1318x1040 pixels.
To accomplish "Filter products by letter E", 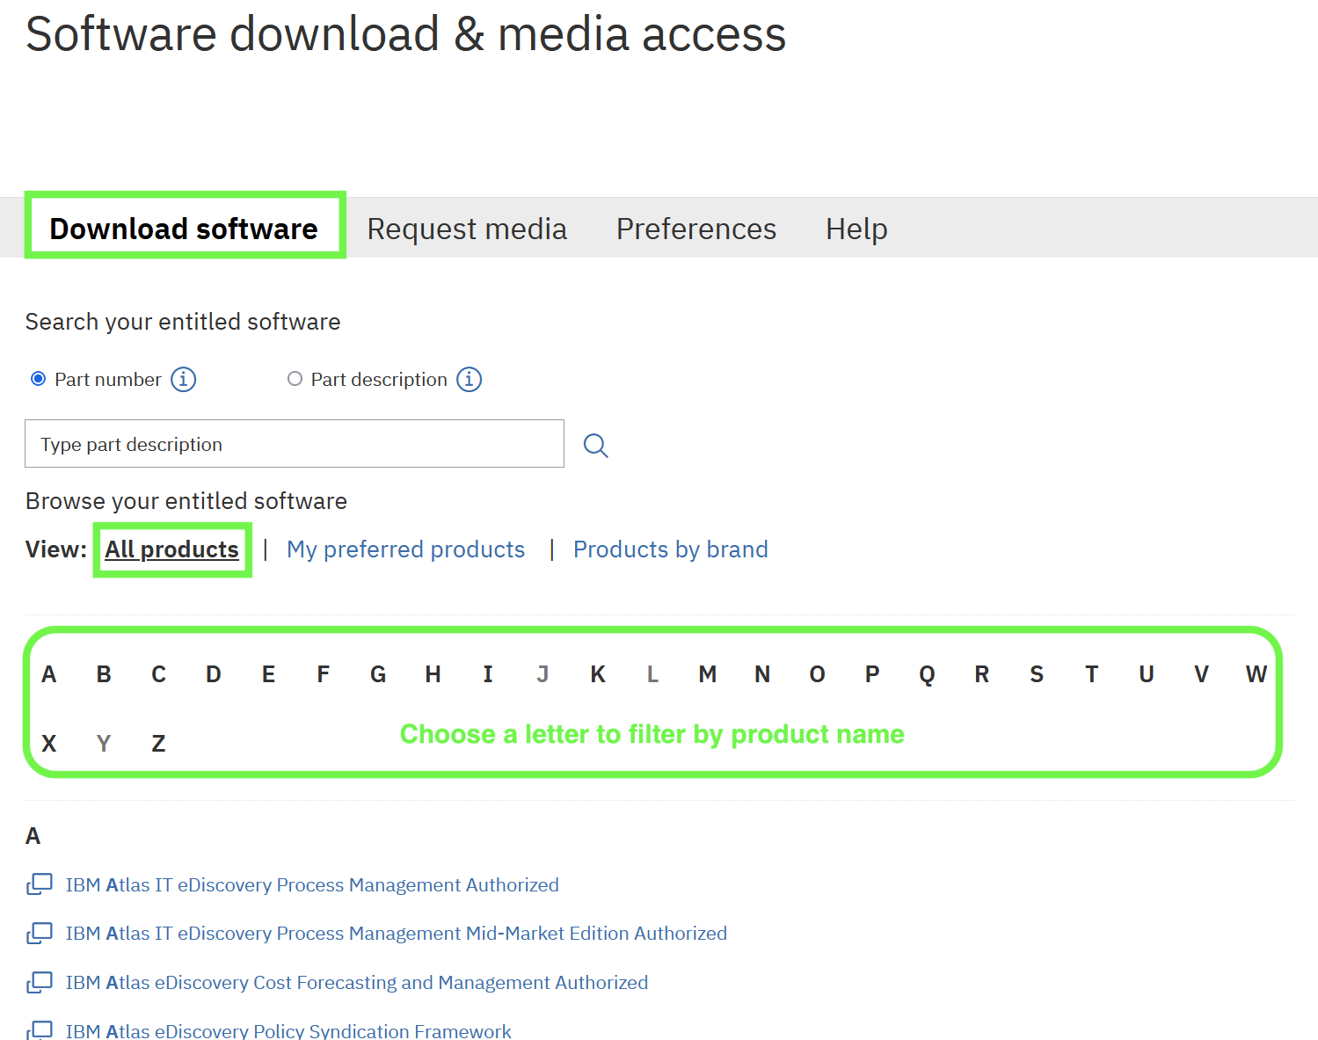I will click(x=268, y=674).
